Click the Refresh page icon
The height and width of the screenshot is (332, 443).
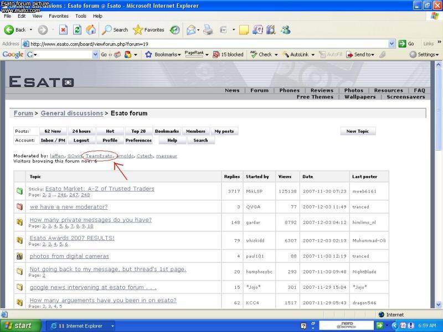point(77,30)
